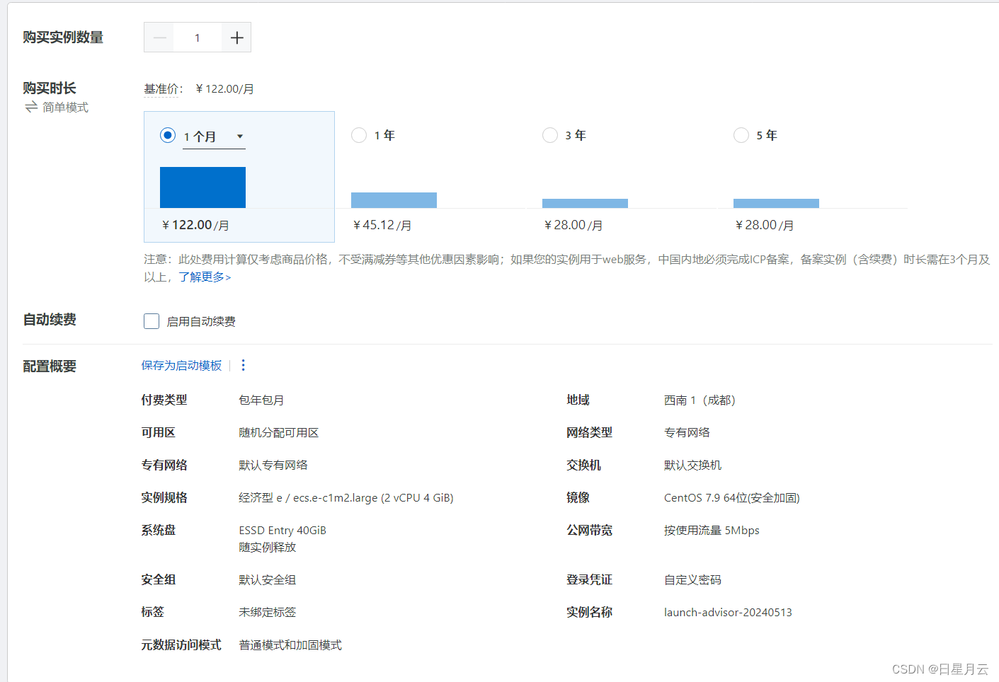Click the 按使用流量 5Mbps value

712,530
